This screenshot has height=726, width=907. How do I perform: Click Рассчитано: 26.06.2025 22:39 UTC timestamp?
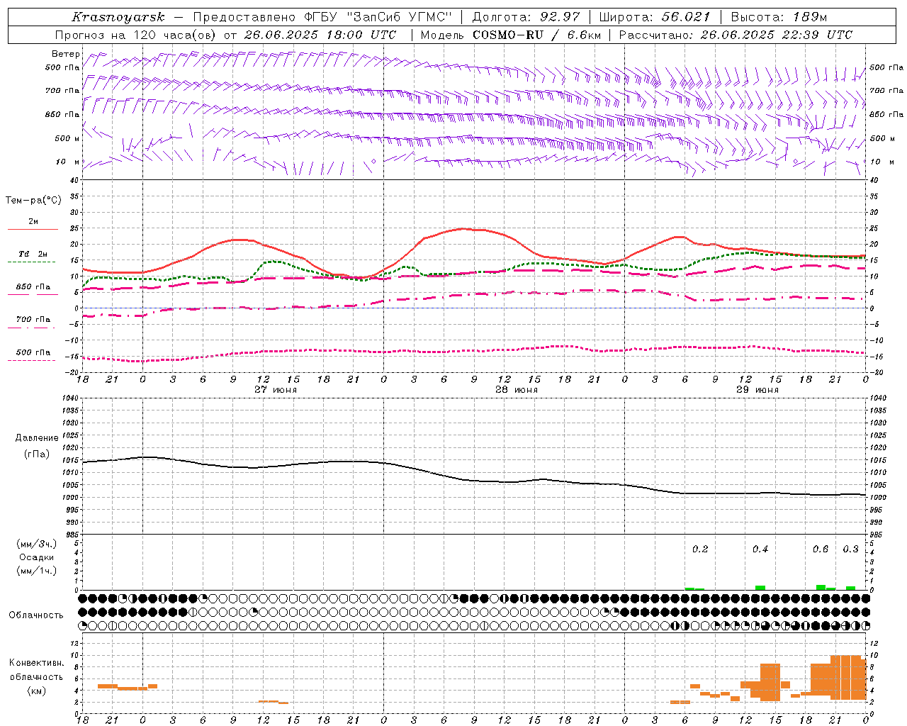click(736, 35)
